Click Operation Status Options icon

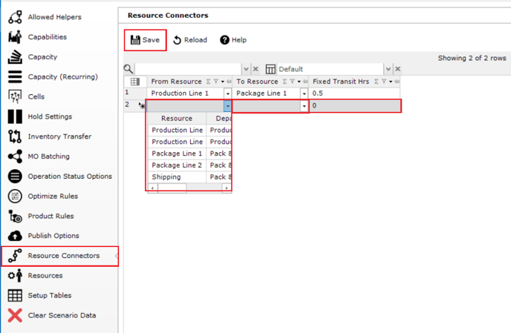pyautogui.click(x=15, y=176)
